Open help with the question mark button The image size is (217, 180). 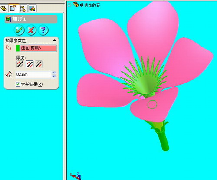43,30
